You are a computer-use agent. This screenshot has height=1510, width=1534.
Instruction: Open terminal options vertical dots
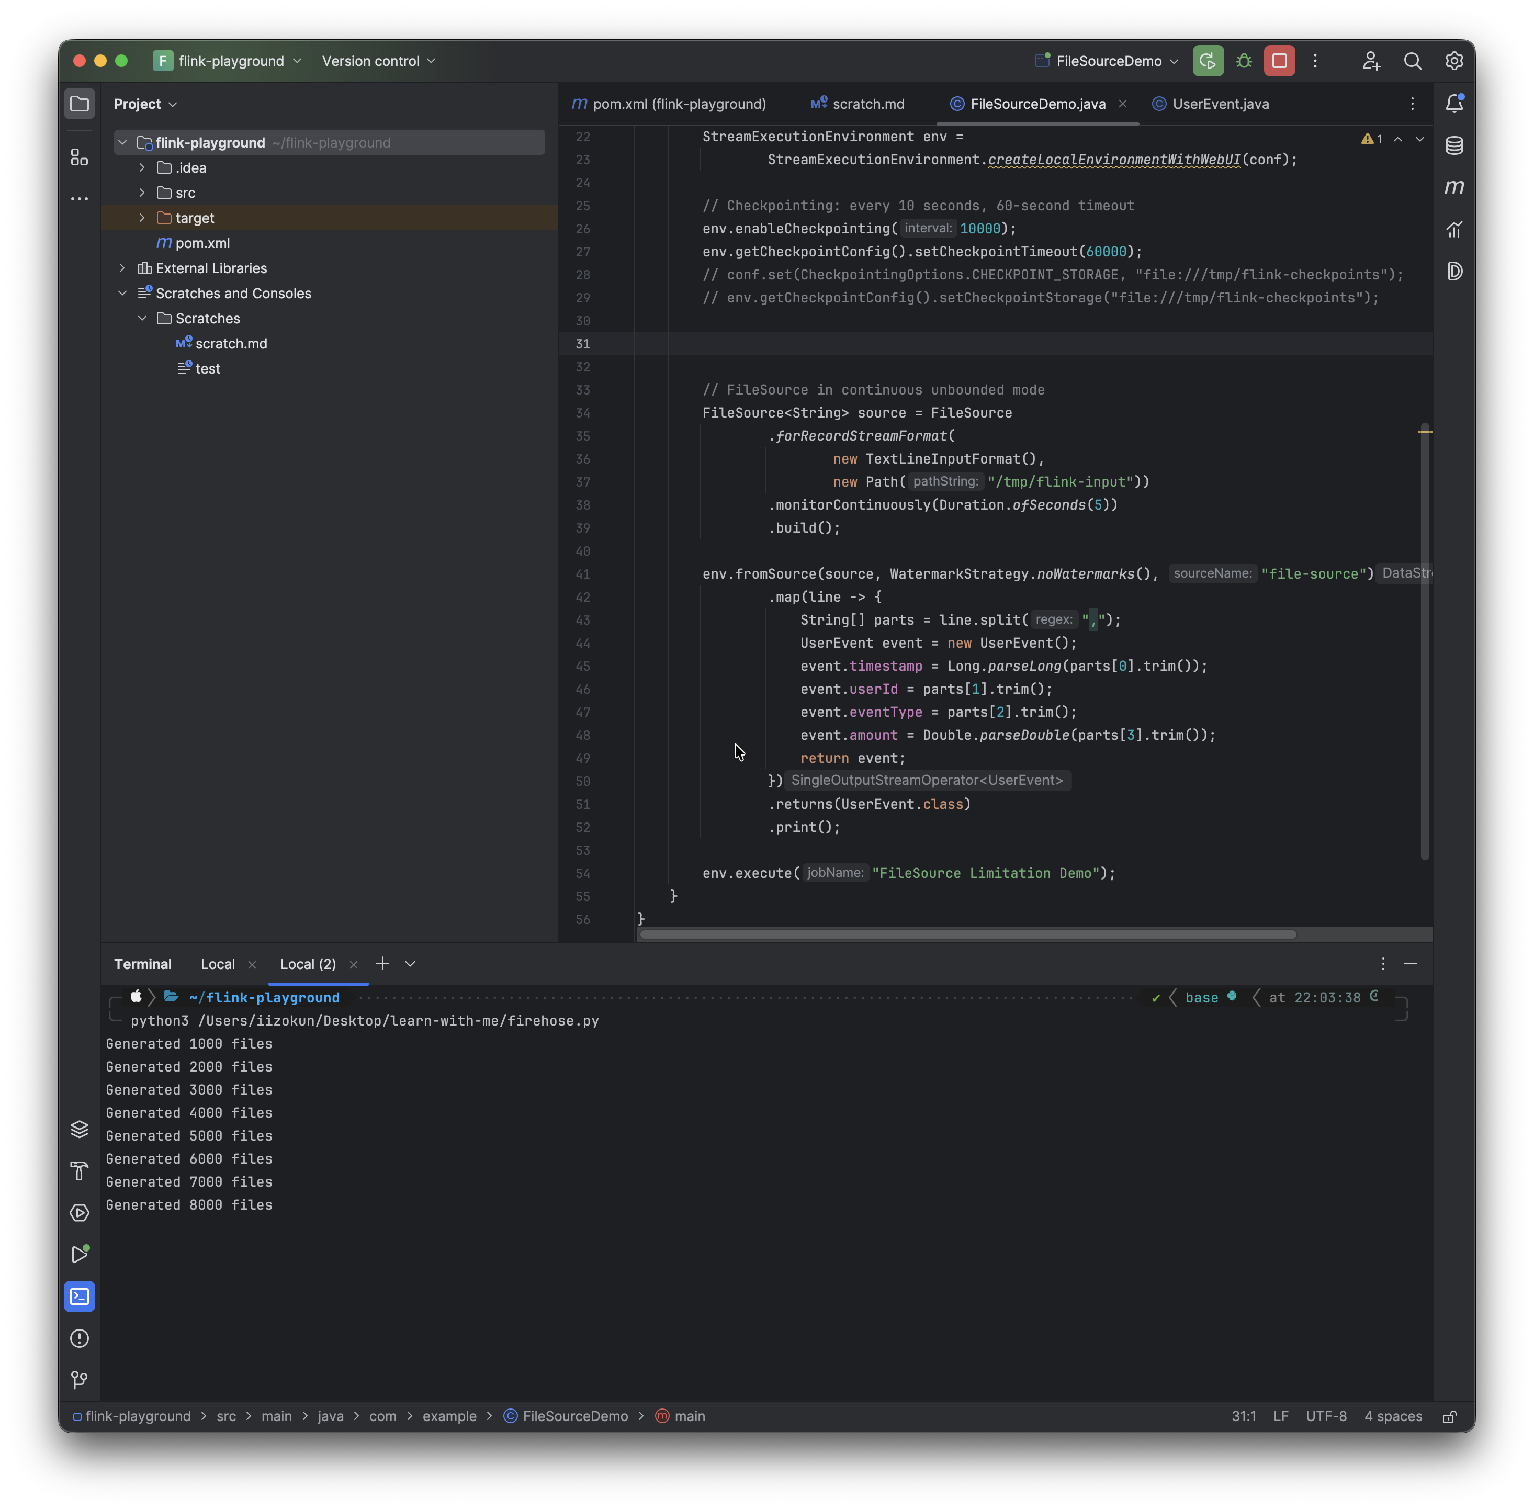(1382, 964)
